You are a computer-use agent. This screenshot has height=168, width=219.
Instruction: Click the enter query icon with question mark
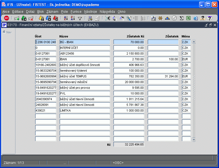pyautogui.click(x=41, y=18)
